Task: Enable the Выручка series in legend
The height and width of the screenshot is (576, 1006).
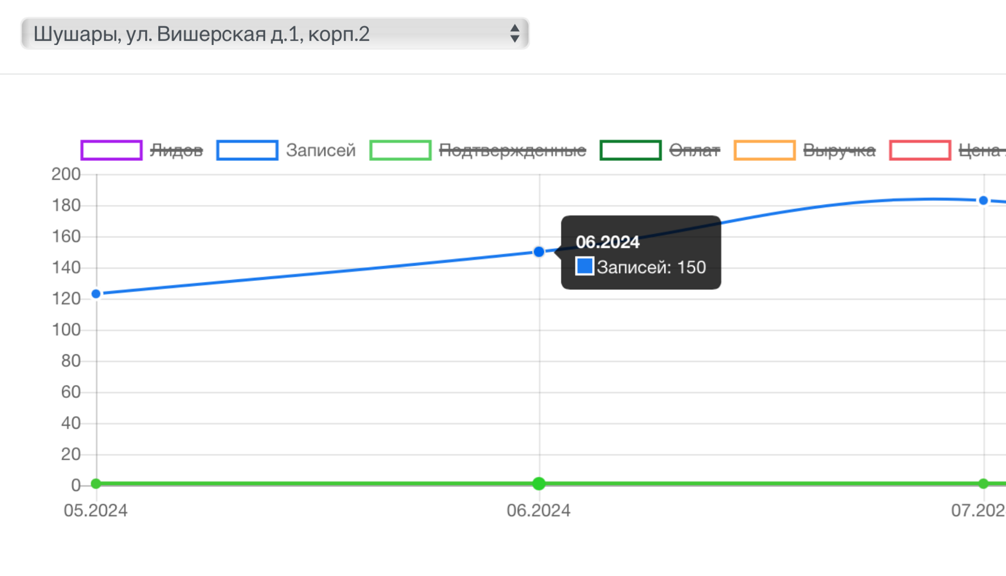Action: (x=839, y=150)
